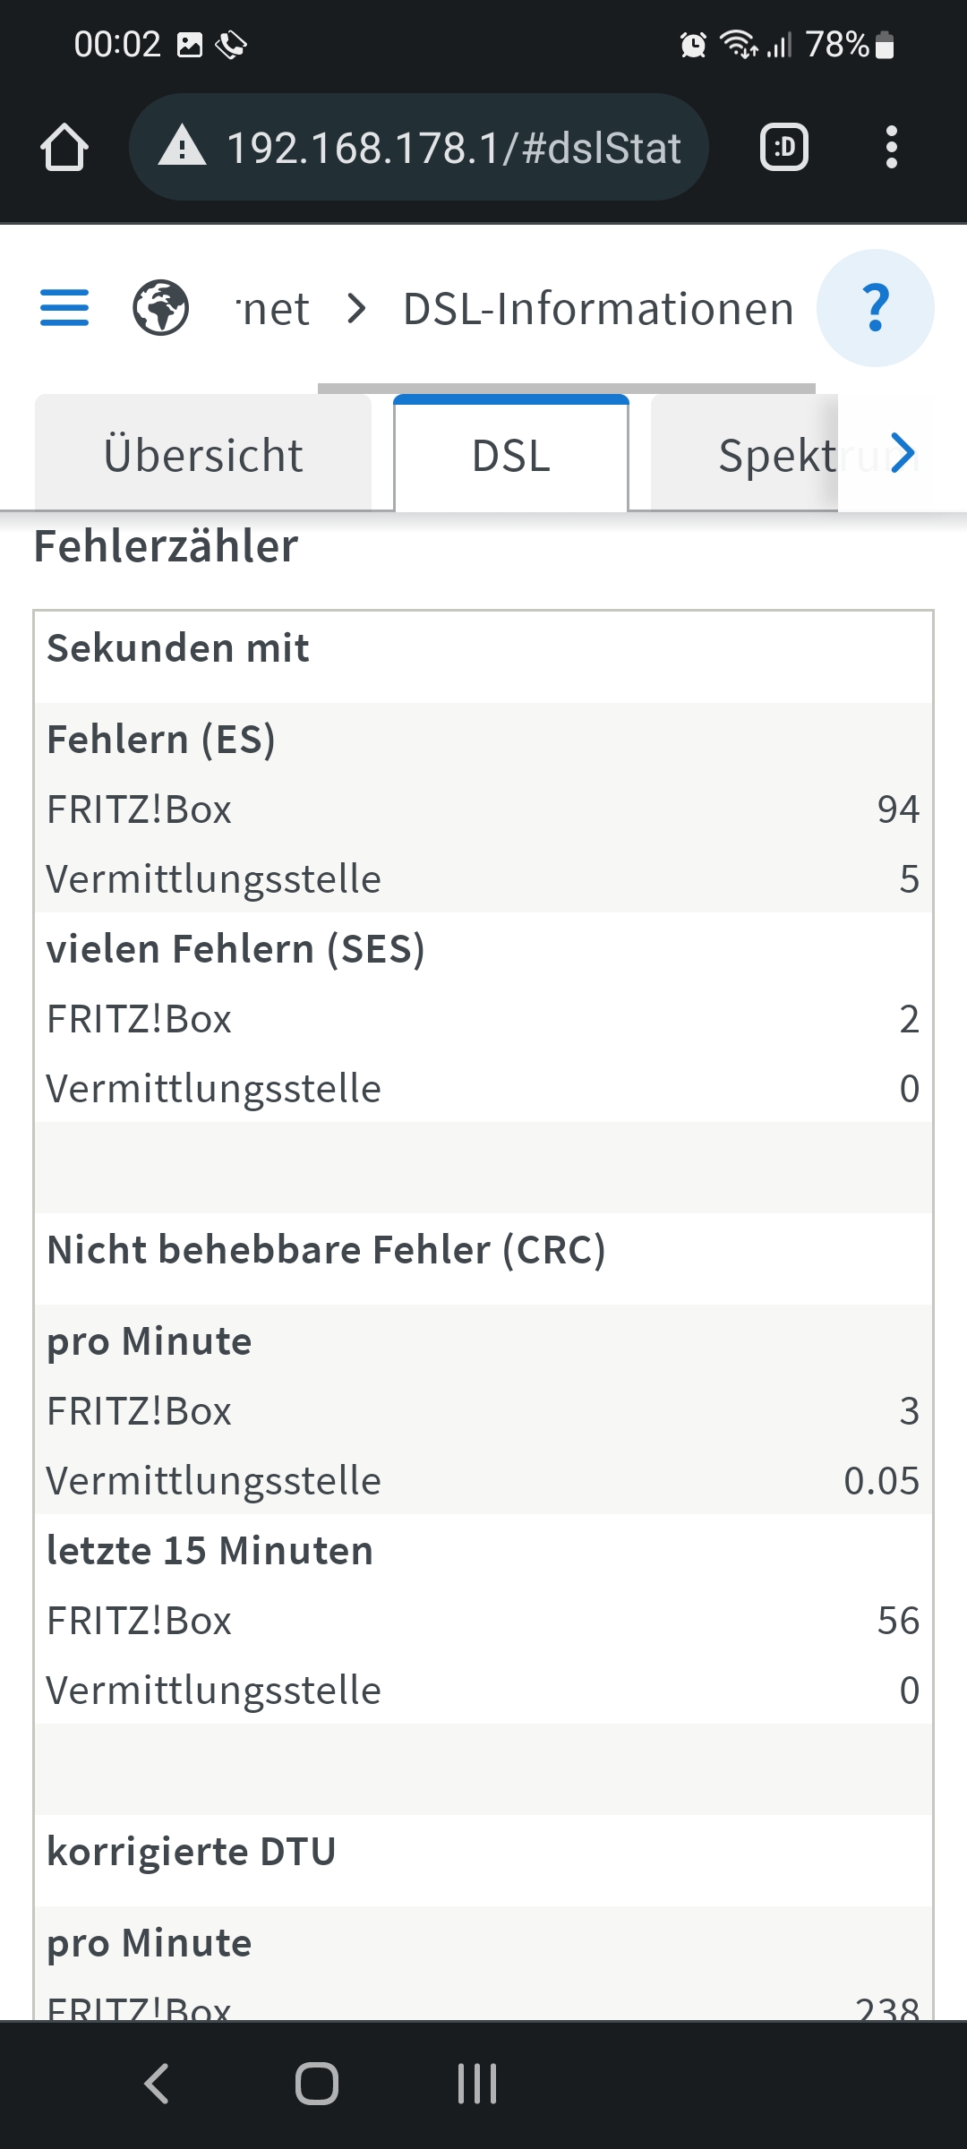The height and width of the screenshot is (2149, 967).
Task: Tap the globe Internet icon
Action: (x=161, y=308)
